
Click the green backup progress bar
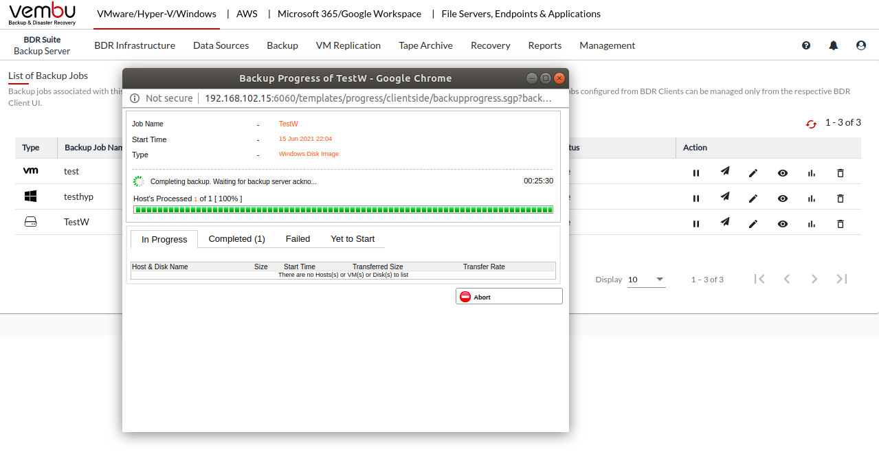click(x=343, y=210)
